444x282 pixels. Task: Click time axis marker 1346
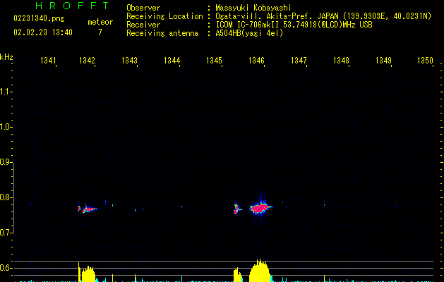(256, 61)
